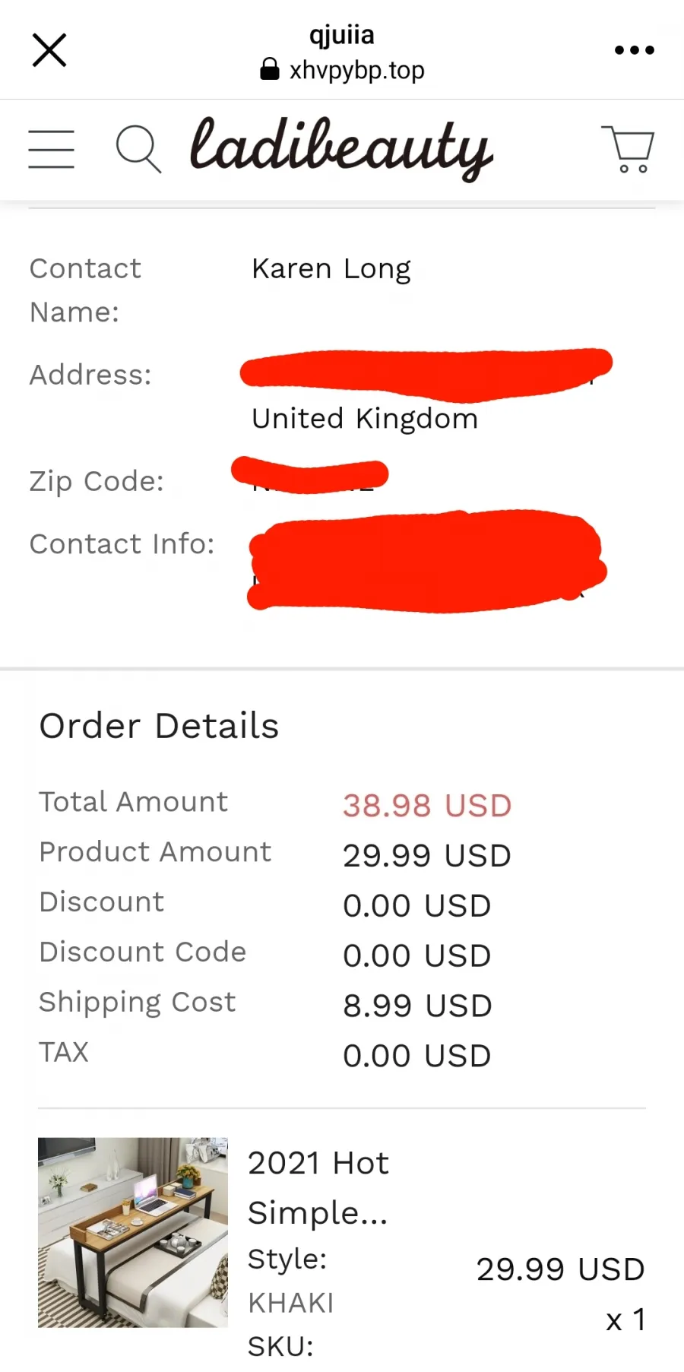Viewport: 684px width, 1372px height.
Task: Select the Karen Long contact name
Action: click(331, 269)
